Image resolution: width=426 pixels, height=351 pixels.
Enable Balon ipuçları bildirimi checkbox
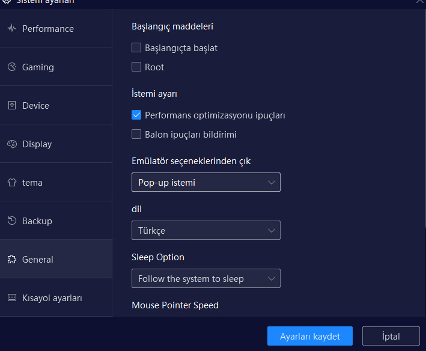tap(136, 134)
